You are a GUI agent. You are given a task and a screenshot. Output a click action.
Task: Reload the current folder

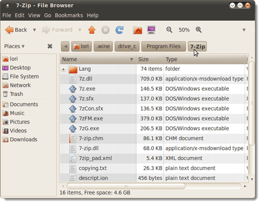[x=120, y=30]
